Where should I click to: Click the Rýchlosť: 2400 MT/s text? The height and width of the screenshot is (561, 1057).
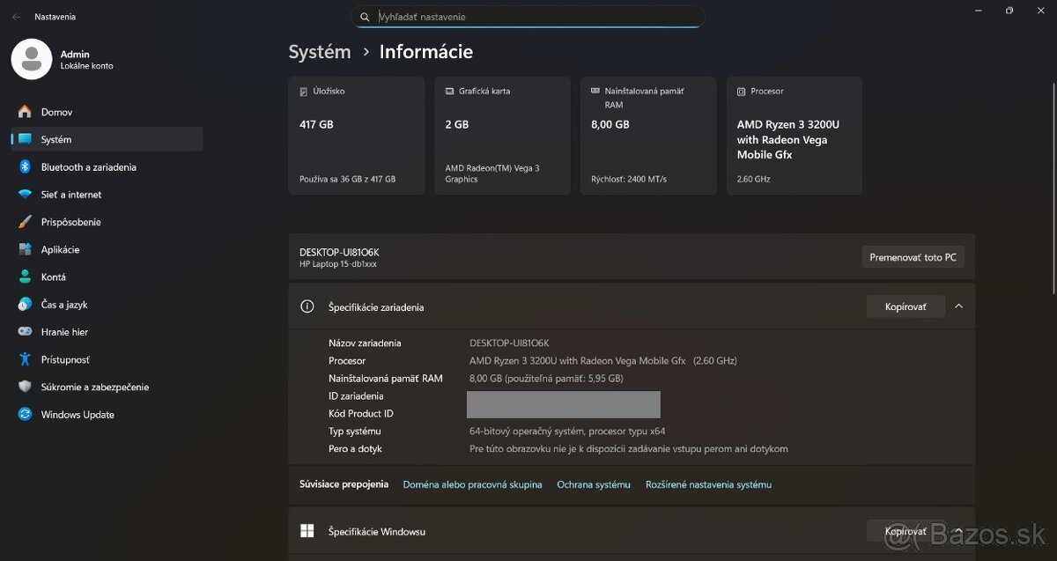(x=629, y=179)
